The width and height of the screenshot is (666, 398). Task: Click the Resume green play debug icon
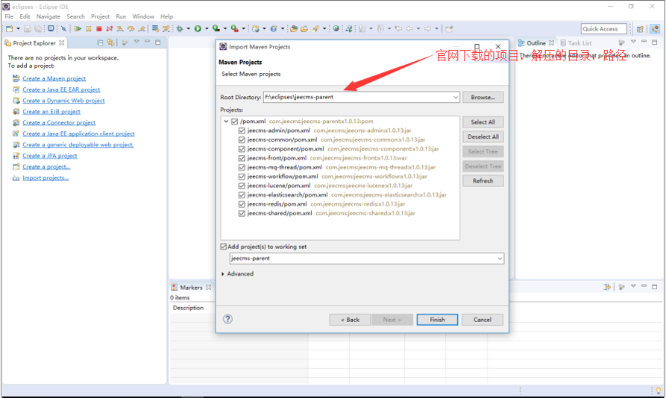click(78, 29)
